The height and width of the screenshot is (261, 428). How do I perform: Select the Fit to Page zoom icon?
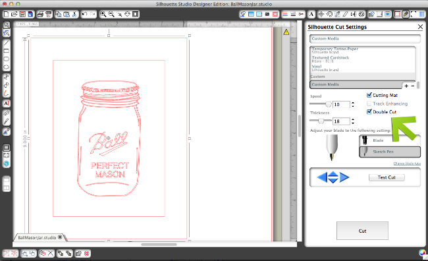point(136,14)
